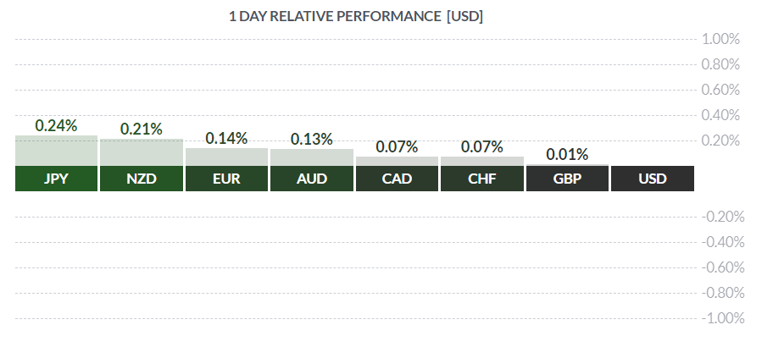773x347 pixels.
Task: Select the USD currency label
Action: coord(653,179)
